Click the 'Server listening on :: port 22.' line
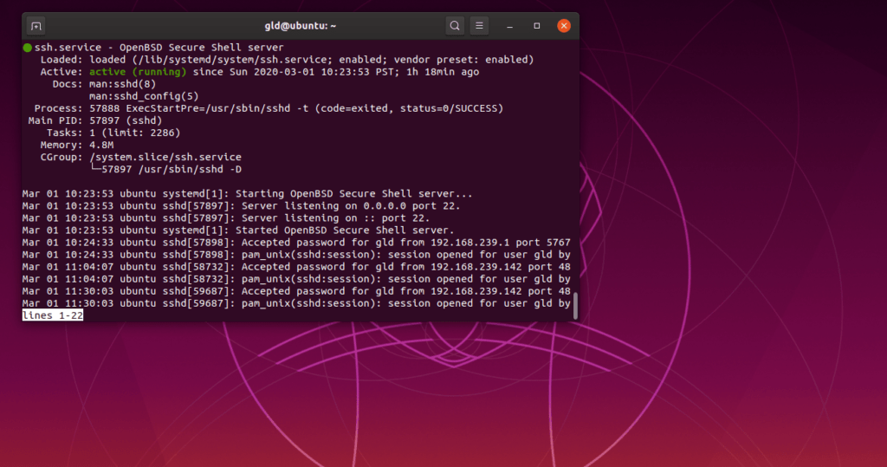Image resolution: width=887 pixels, height=467 pixels. click(x=226, y=218)
